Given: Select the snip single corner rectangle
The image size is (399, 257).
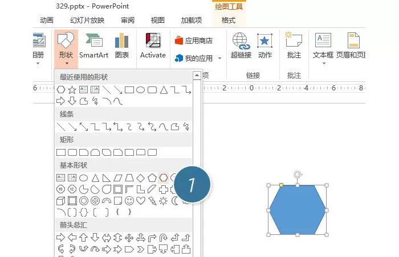Looking at the screenshot, I should click(84, 152).
